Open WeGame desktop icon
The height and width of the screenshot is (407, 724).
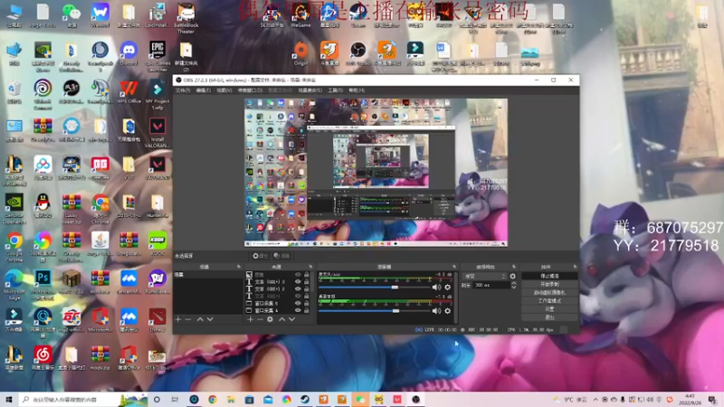coord(300,15)
